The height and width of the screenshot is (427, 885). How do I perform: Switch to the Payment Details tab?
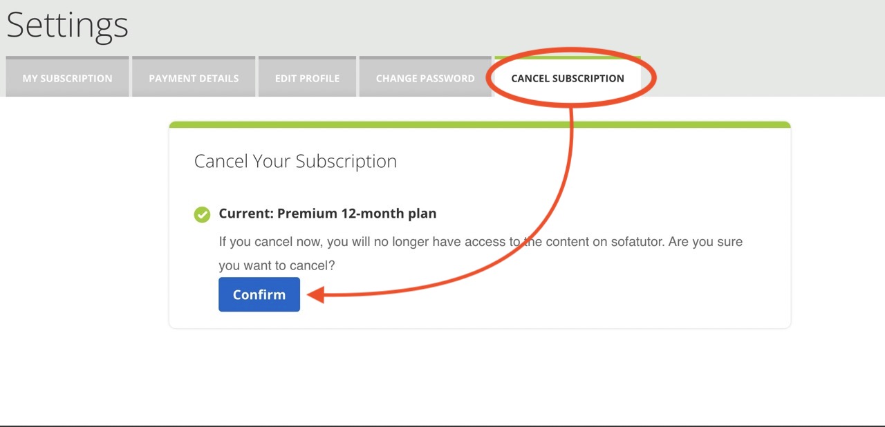194,78
